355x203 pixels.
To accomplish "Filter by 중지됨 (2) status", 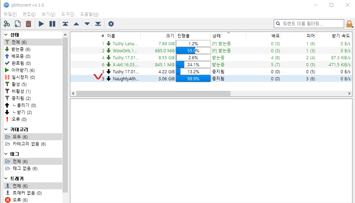I will (x=33, y=98).
